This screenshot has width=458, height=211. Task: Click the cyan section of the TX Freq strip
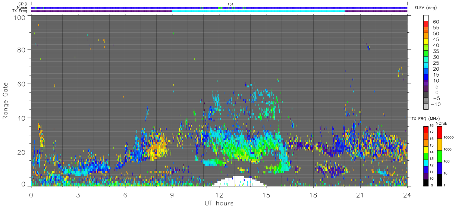(x=258, y=11)
